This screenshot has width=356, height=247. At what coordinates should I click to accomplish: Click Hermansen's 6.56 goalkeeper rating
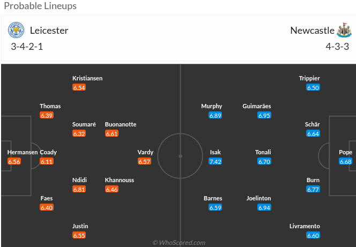14,161
